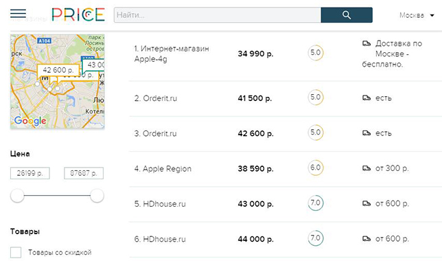Click the delivery truck icon for Apple Region

click(367, 168)
